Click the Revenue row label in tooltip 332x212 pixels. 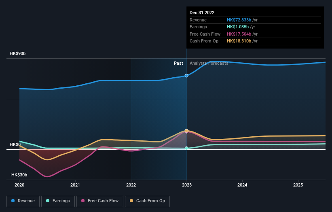(198, 20)
